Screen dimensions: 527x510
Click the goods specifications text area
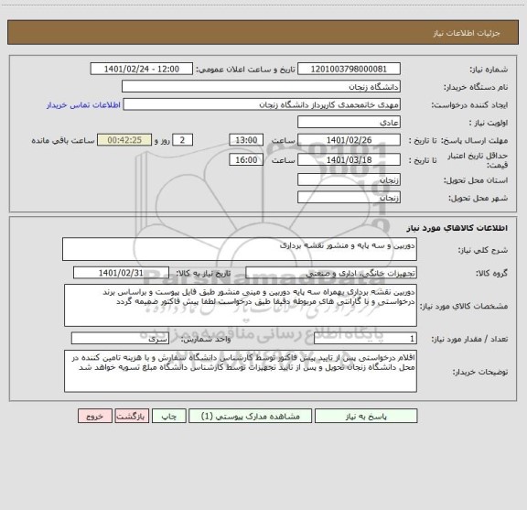241,306
